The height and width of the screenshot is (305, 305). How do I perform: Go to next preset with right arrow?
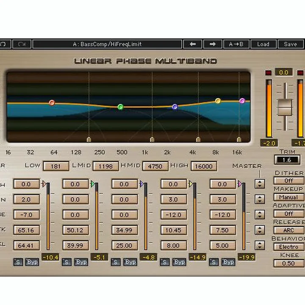tap(213, 44)
